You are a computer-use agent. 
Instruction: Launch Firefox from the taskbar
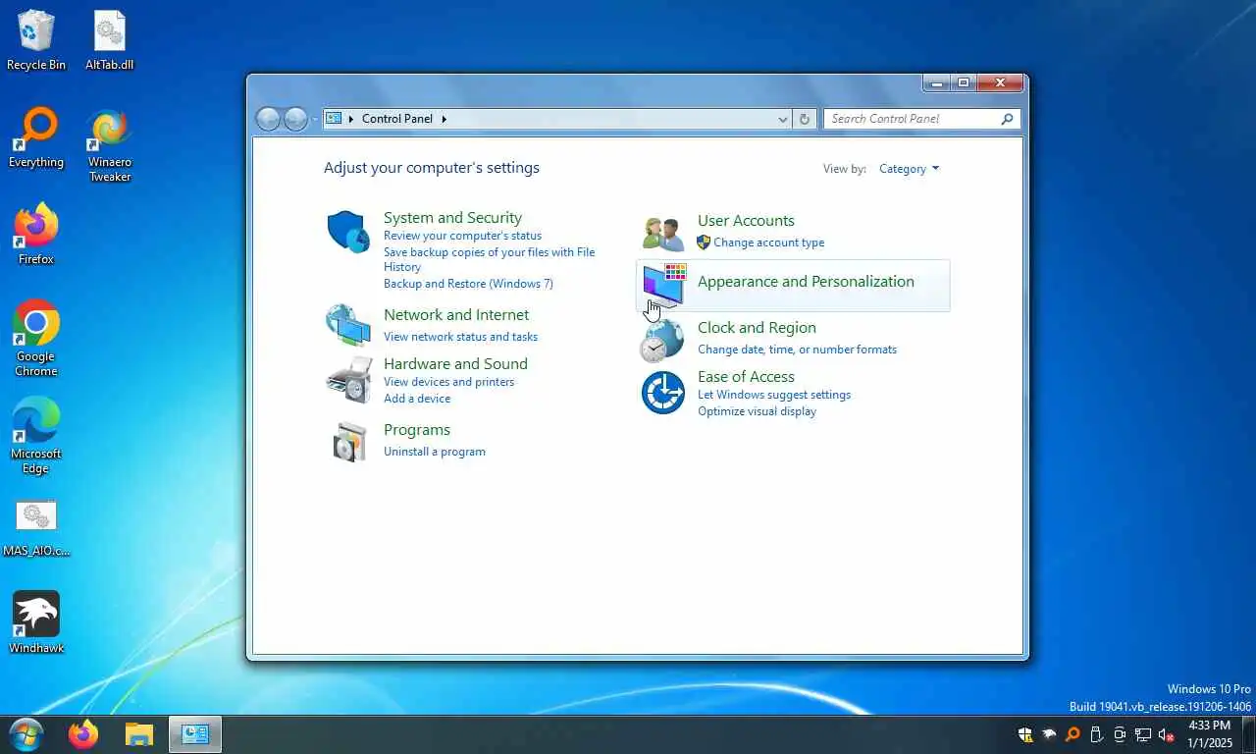(83, 734)
